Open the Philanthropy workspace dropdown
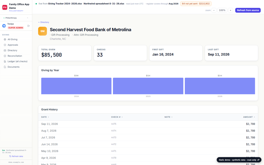This screenshot has height=165, width=264. click(16, 18)
